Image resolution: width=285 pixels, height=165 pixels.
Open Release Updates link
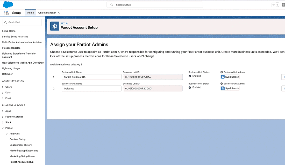(11, 48)
